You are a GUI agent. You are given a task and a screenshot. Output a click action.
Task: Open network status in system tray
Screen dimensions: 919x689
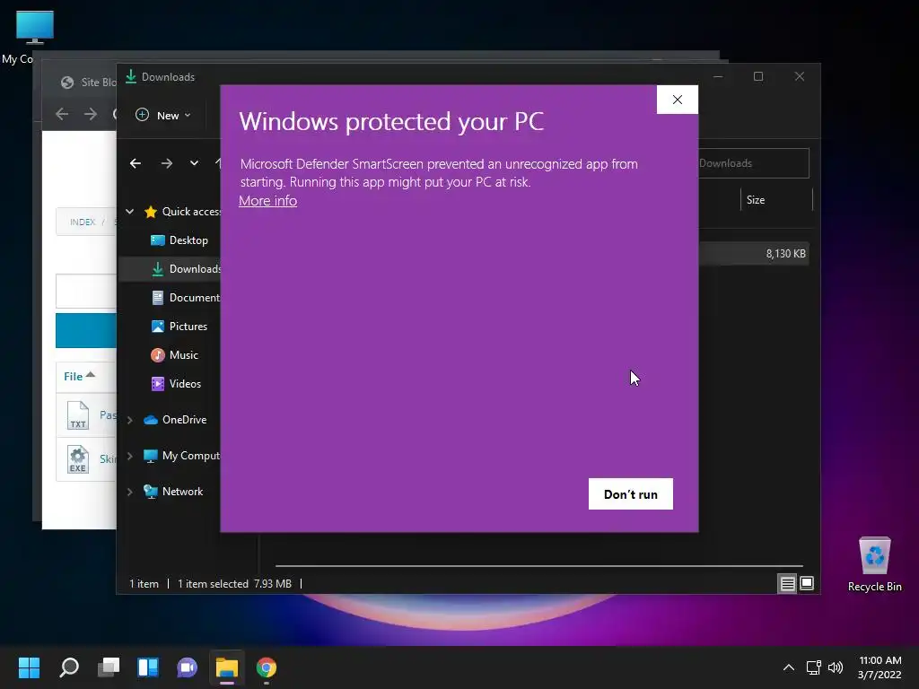(x=813, y=667)
